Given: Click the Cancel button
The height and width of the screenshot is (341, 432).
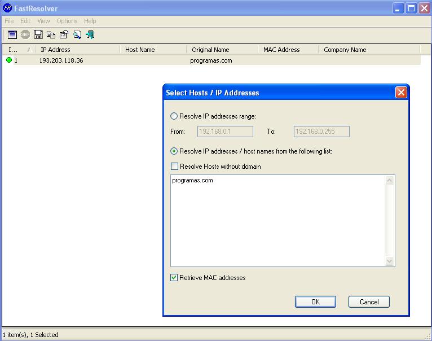Looking at the screenshot, I should [x=369, y=302].
